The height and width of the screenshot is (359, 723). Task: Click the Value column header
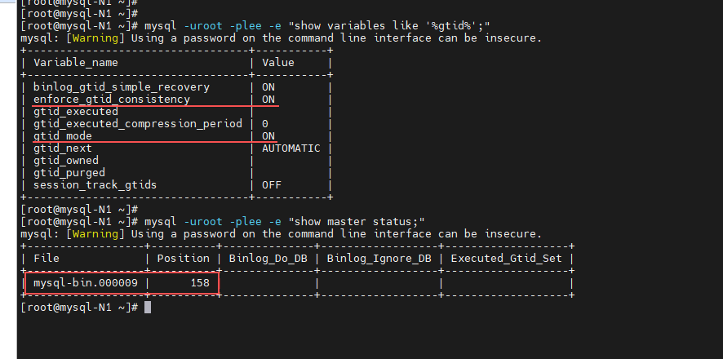pos(278,63)
